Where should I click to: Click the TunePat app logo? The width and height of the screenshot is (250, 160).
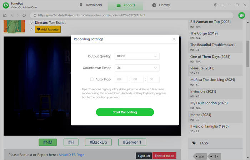[x=6, y=5]
